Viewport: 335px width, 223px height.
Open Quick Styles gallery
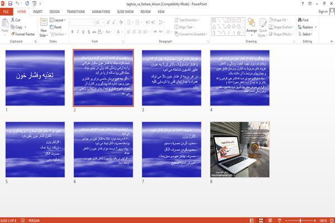click(x=262, y=28)
